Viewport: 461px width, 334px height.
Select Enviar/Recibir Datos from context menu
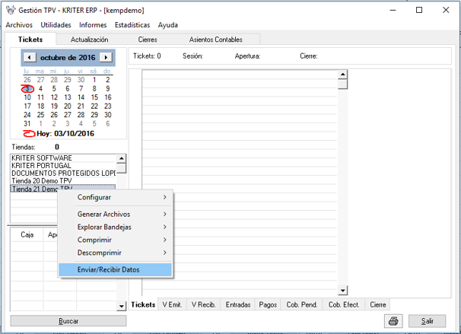[x=115, y=269]
